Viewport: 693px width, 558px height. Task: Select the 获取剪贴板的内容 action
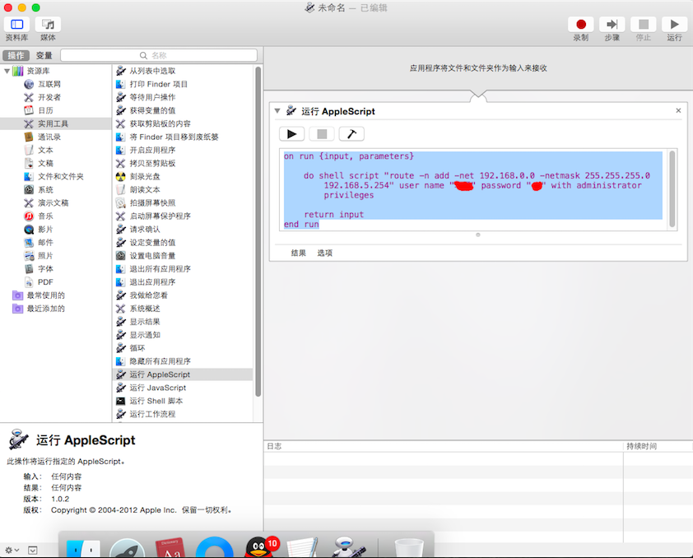[183, 123]
